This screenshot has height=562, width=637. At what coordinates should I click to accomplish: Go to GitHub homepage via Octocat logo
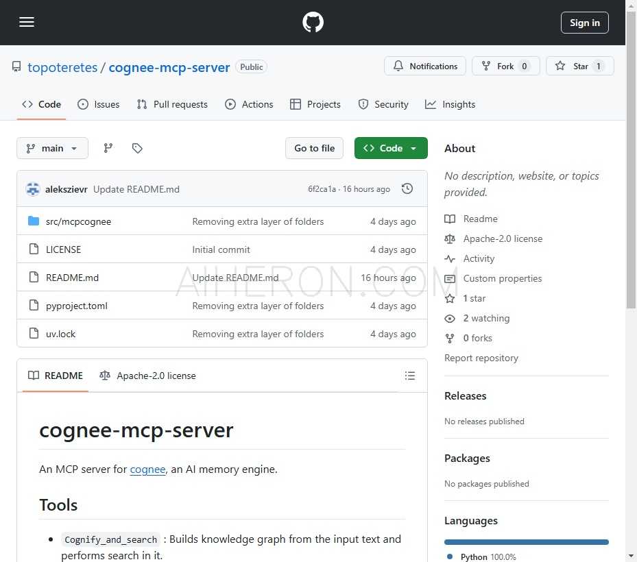click(x=313, y=23)
